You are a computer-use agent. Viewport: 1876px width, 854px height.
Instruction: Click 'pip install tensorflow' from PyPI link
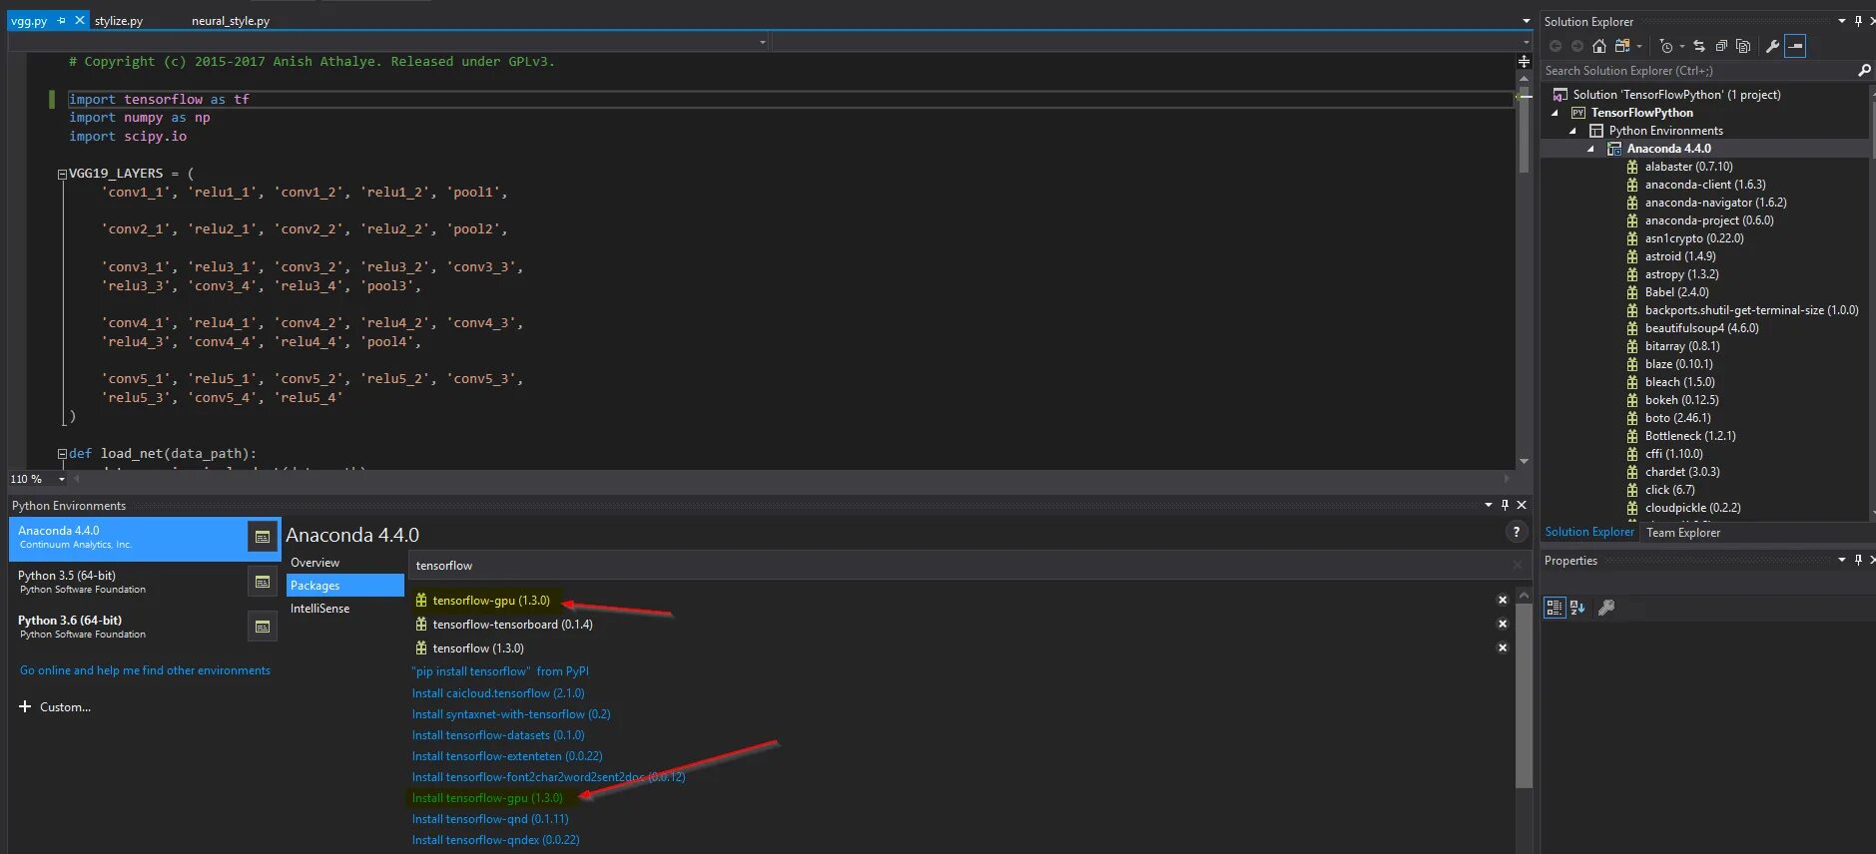tap(500, 671)
